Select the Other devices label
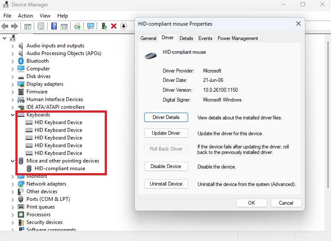The width and height of the screenshot is (331, 241). tap(42, 192)
